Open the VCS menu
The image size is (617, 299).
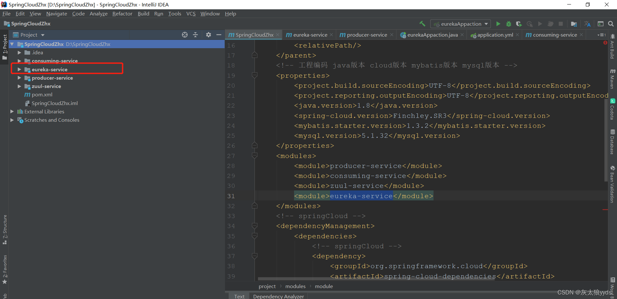(191, 13)
